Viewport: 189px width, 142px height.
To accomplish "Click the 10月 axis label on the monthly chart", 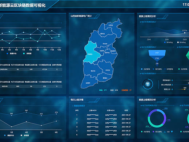I will (45, 50).
